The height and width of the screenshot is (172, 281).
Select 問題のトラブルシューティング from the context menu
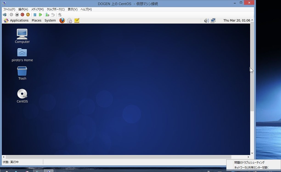(249, 162)
